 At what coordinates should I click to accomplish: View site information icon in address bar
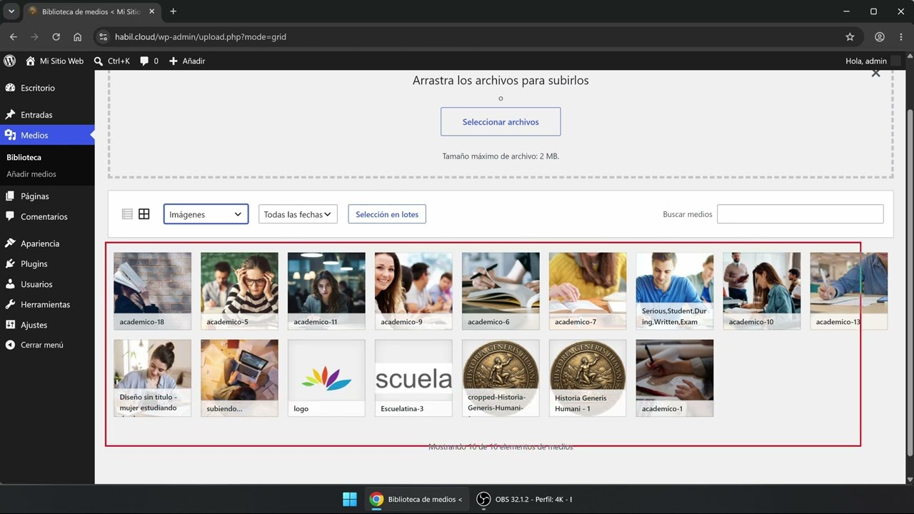(x=103, y=37)
